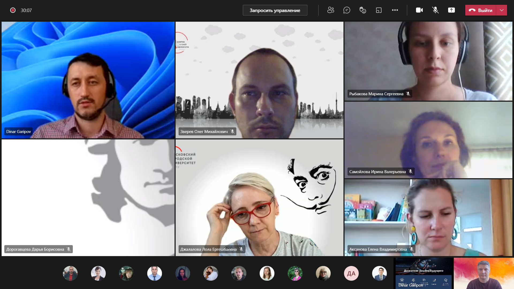514x289 pixels.
Task: Click the Джалалова Лола Ергешбаевна name label
Action: click(208, 249)
